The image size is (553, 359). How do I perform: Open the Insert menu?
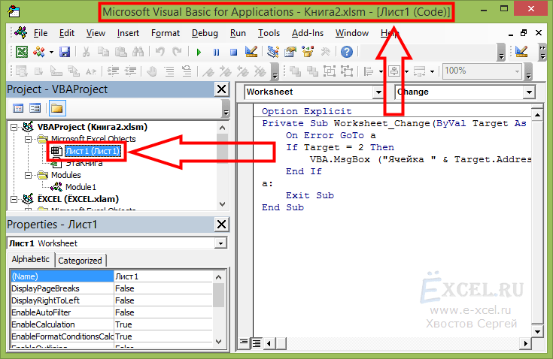pos(128,33)
